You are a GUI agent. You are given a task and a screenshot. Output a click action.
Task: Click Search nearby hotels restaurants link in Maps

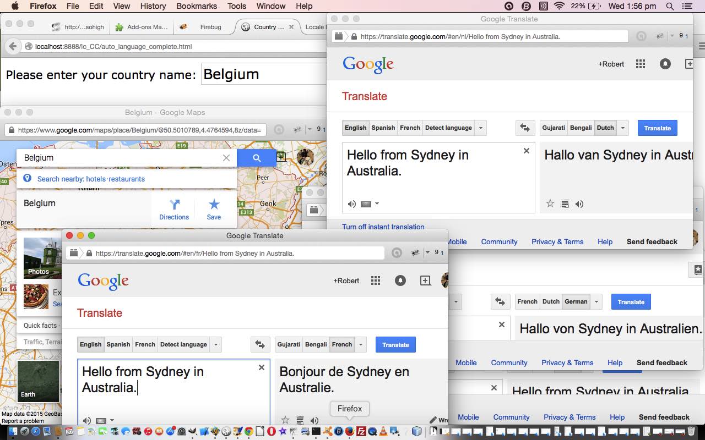point(91,179)
